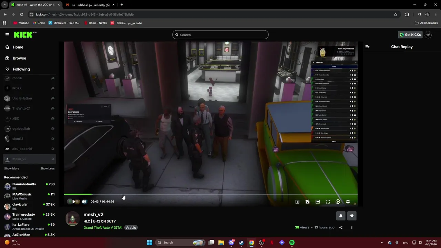Click Show Less in following list

47,168
